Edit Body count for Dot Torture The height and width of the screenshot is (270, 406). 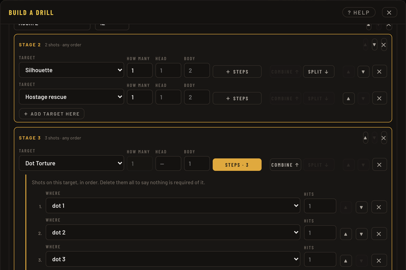[x=197, y=163]
